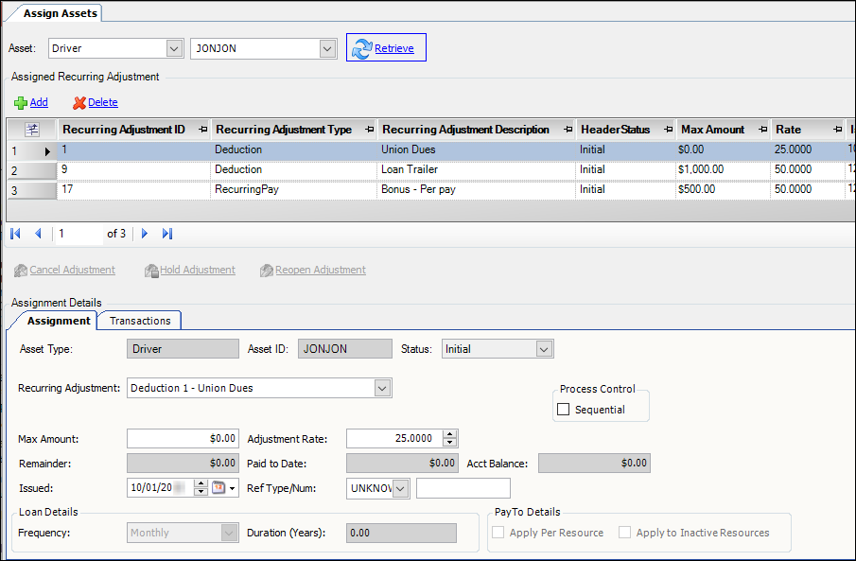Go to last record navigation arrow
This screenshot has width=856, height=561.
click(167, 234)
